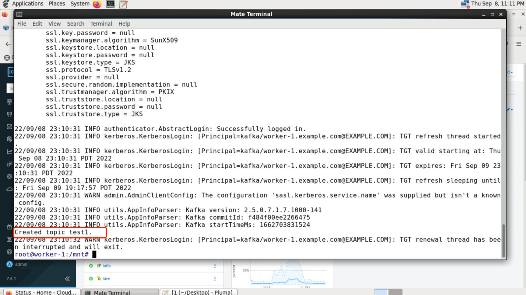Open the terminal Help menu
Viewport: 526px width, 295px height.
[x=124, y=24]
